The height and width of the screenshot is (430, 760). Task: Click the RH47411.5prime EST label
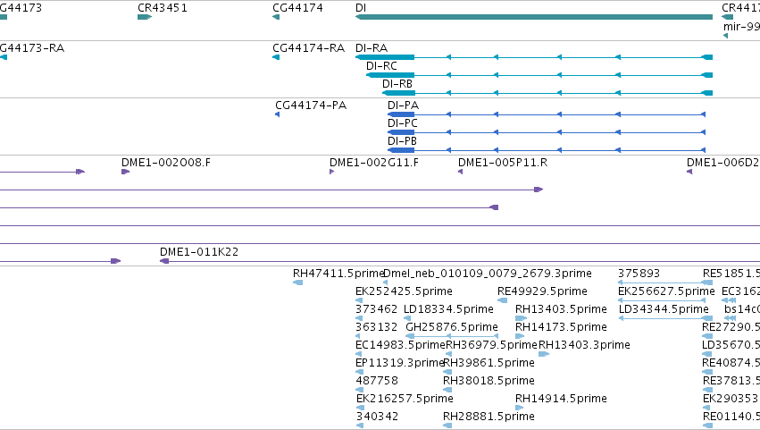coord(338,274)
